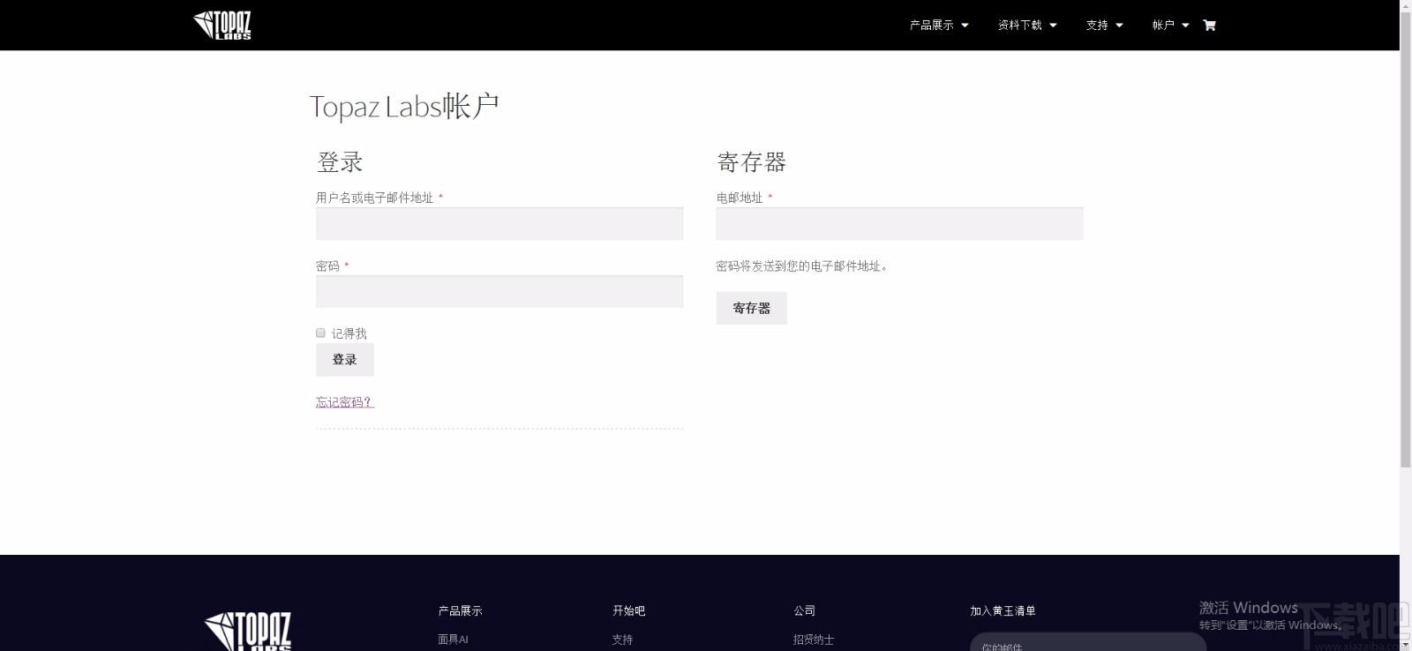Click the Topaz Labs logo in footer
Screen dimensions: 1412x651
(x=248, y=631)
